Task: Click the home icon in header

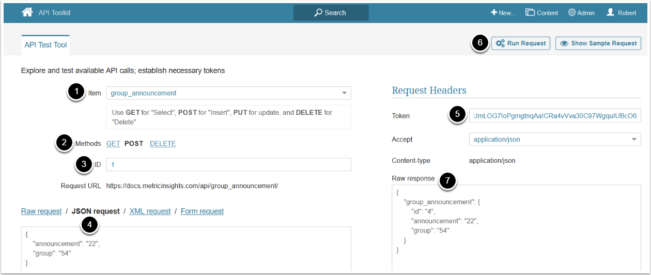Action: (27, 12)
